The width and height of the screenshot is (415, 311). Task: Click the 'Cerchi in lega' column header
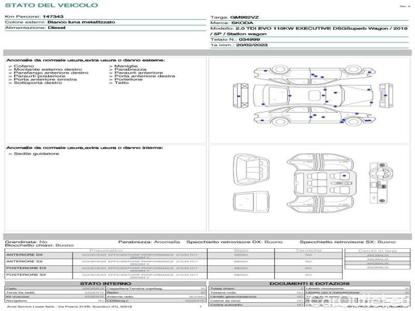377,250
